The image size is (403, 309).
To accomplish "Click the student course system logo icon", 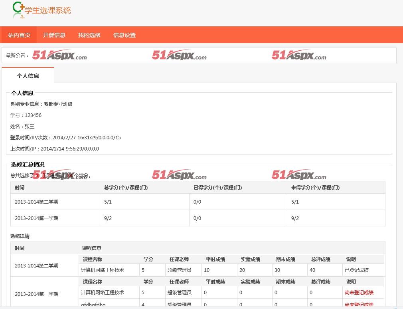I will tap(18, 10).
